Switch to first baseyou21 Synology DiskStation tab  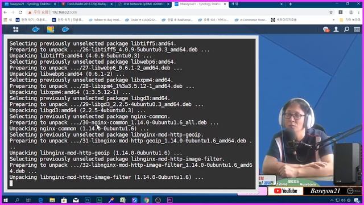click(30, 4)
